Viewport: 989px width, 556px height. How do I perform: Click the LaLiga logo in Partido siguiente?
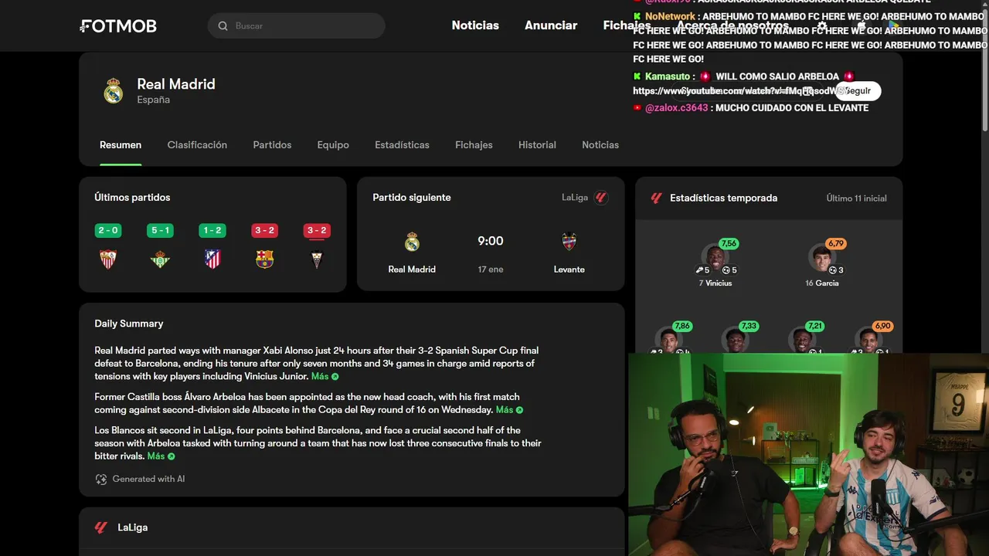pyautogui.click(x=601, y=198)
